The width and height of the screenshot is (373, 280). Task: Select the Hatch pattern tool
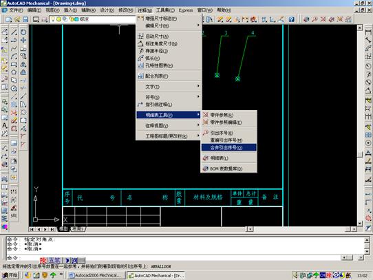(14, 105)
